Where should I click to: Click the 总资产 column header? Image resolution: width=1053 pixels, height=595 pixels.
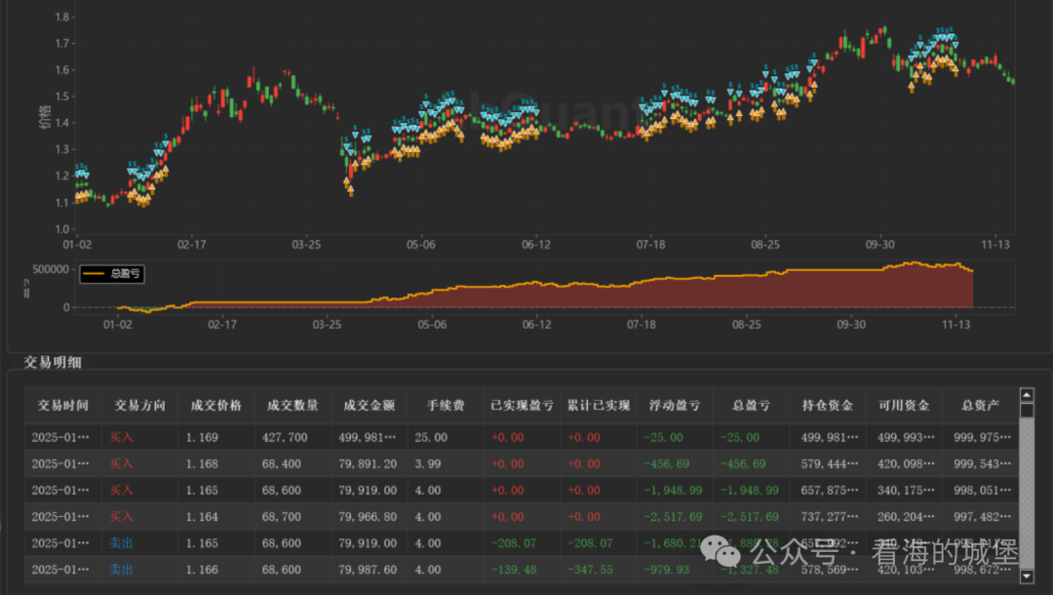(x=981, y=406)
